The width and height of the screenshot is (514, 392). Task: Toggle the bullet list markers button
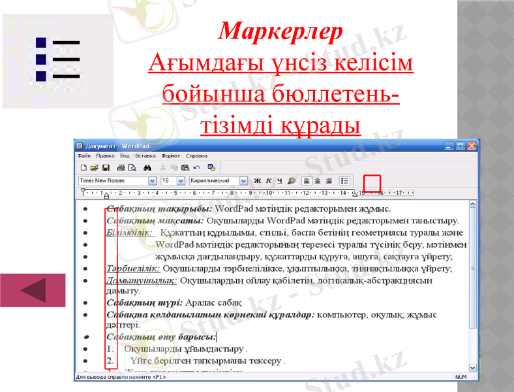tap(344, 181)
